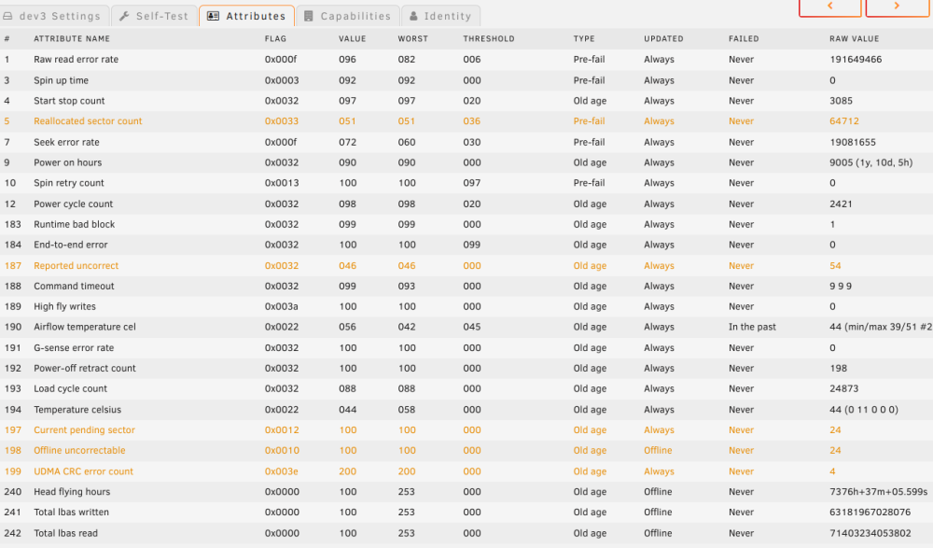Click the wrench icon on Self-Test tab
The height and width of the screenshot is (548, 933).
click(124, 16)
